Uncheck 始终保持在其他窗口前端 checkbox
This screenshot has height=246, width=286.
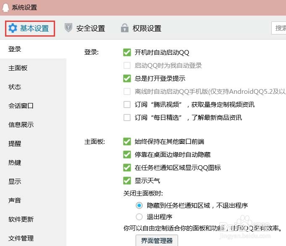127,142
